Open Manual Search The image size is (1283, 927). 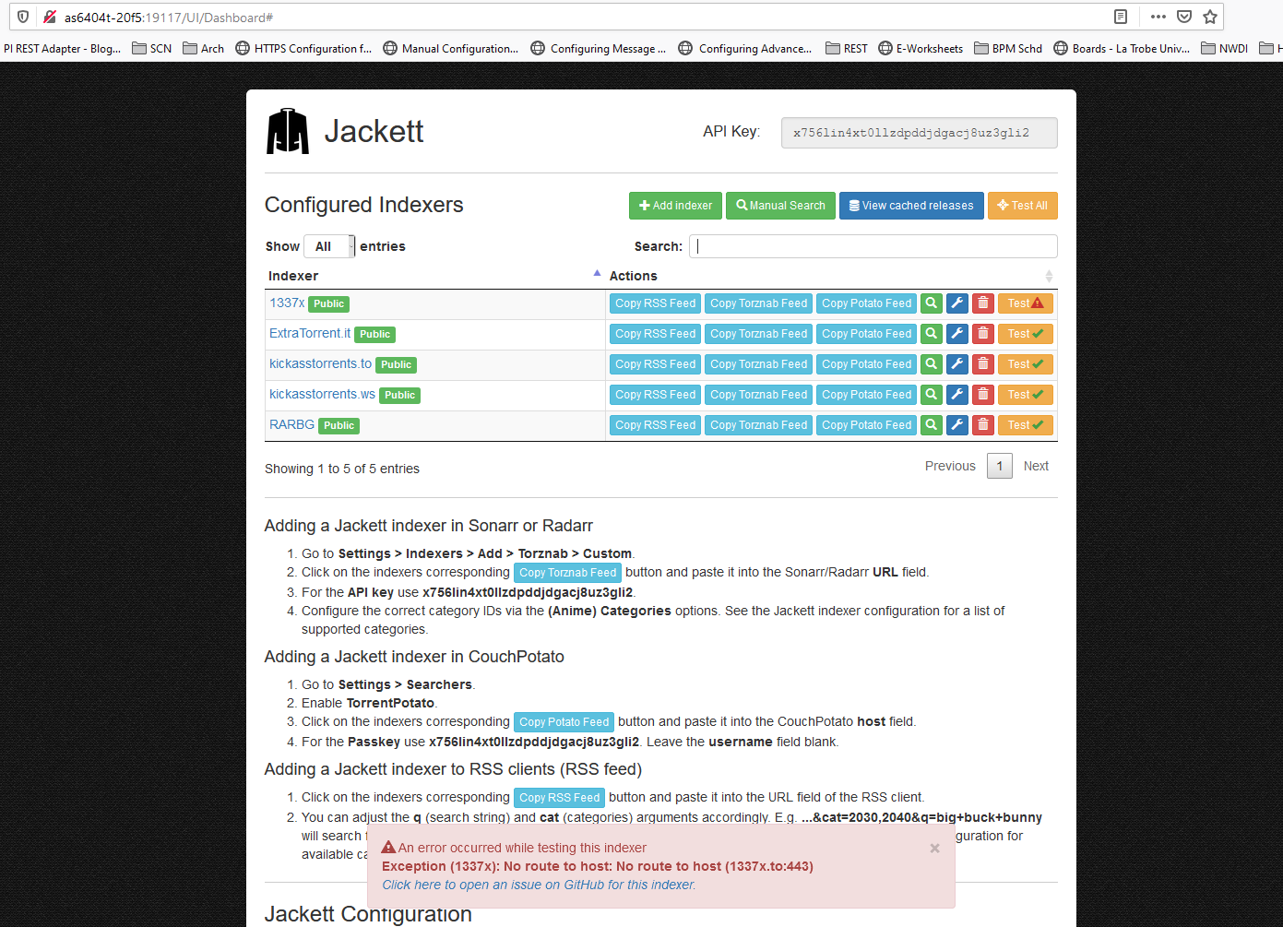tap(780, 206)
